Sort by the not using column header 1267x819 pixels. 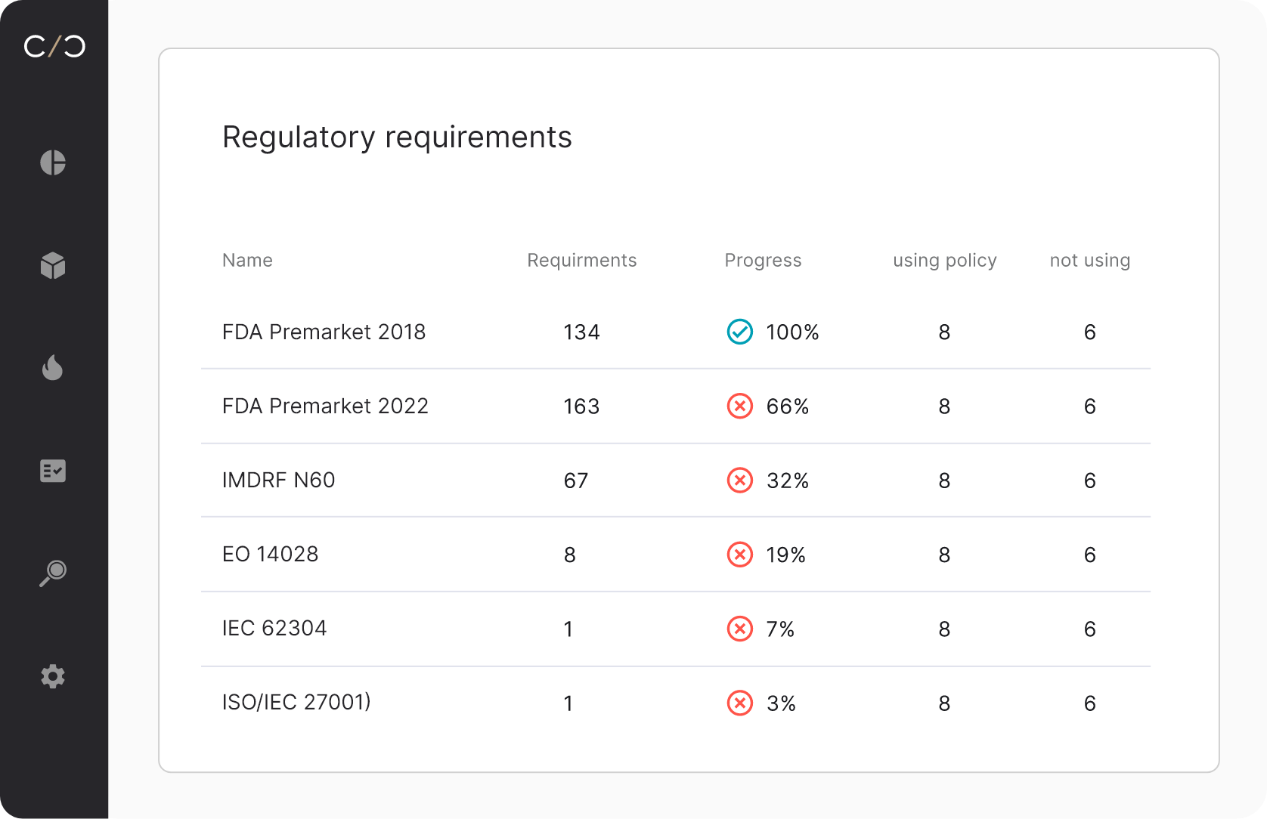pyautogui.click(x=1090, y=261)
